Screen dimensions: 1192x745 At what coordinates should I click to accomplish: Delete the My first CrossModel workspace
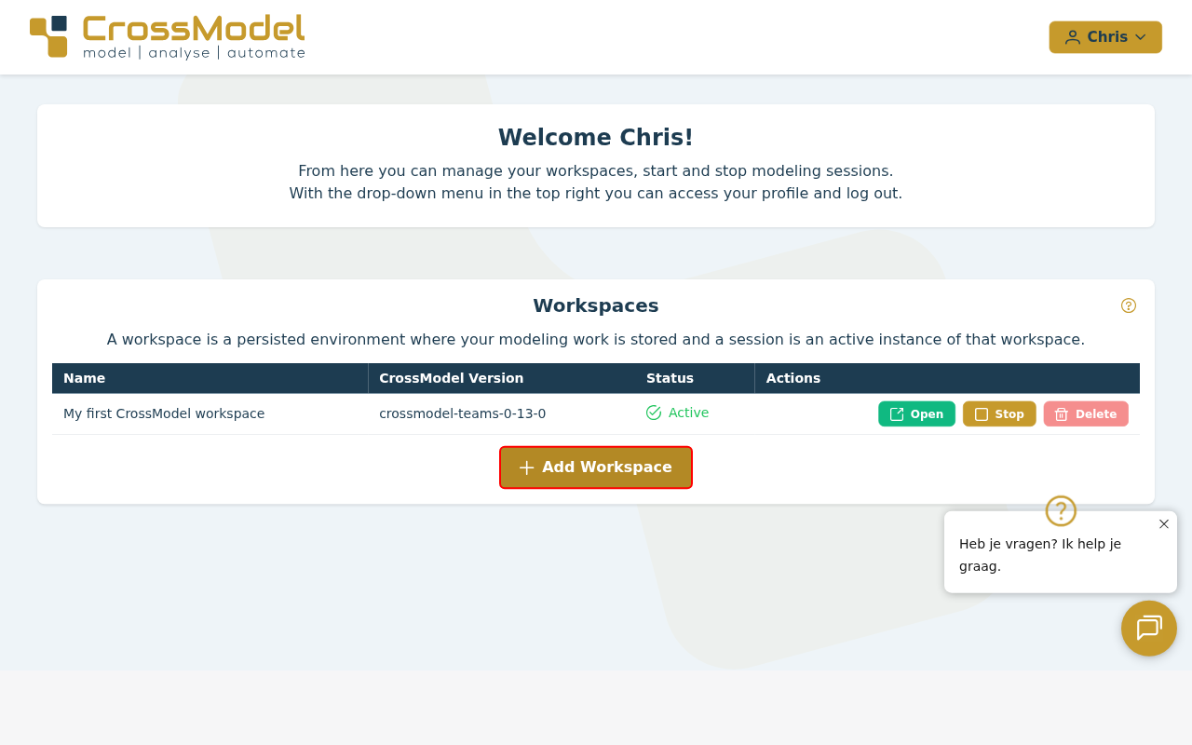point(1085,414)
